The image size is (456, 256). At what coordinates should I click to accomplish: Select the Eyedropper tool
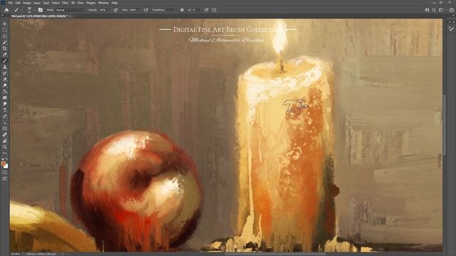5,54
